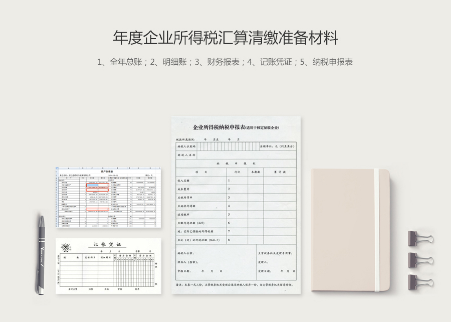
Task: Click the pen with Your Logo text
Action: click(x=42, y=255)
